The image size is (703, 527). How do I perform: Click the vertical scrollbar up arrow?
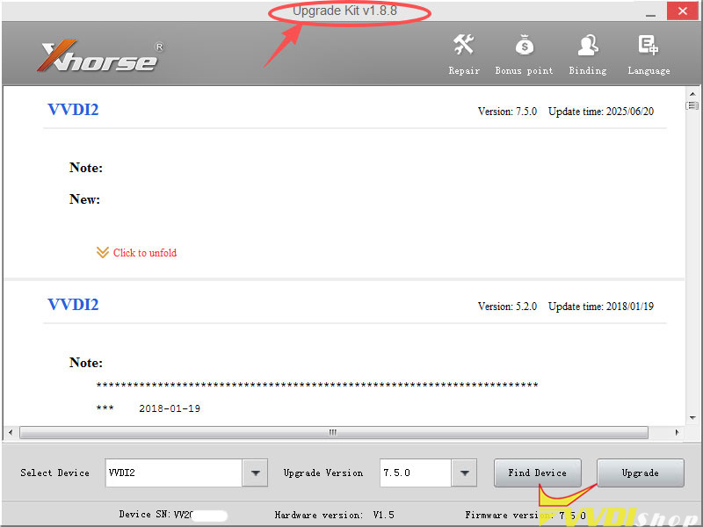click(692, 93)
